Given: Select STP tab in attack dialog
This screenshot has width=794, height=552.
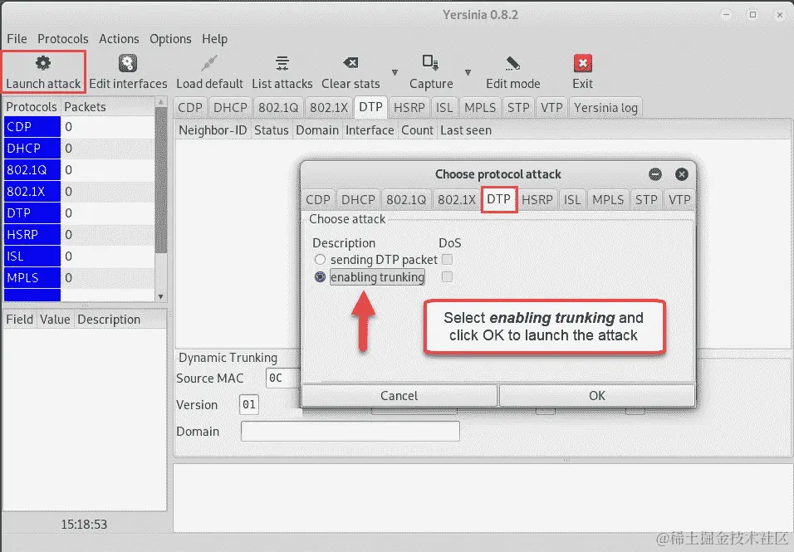Looking at the screenshot, I should click(646, 200).
